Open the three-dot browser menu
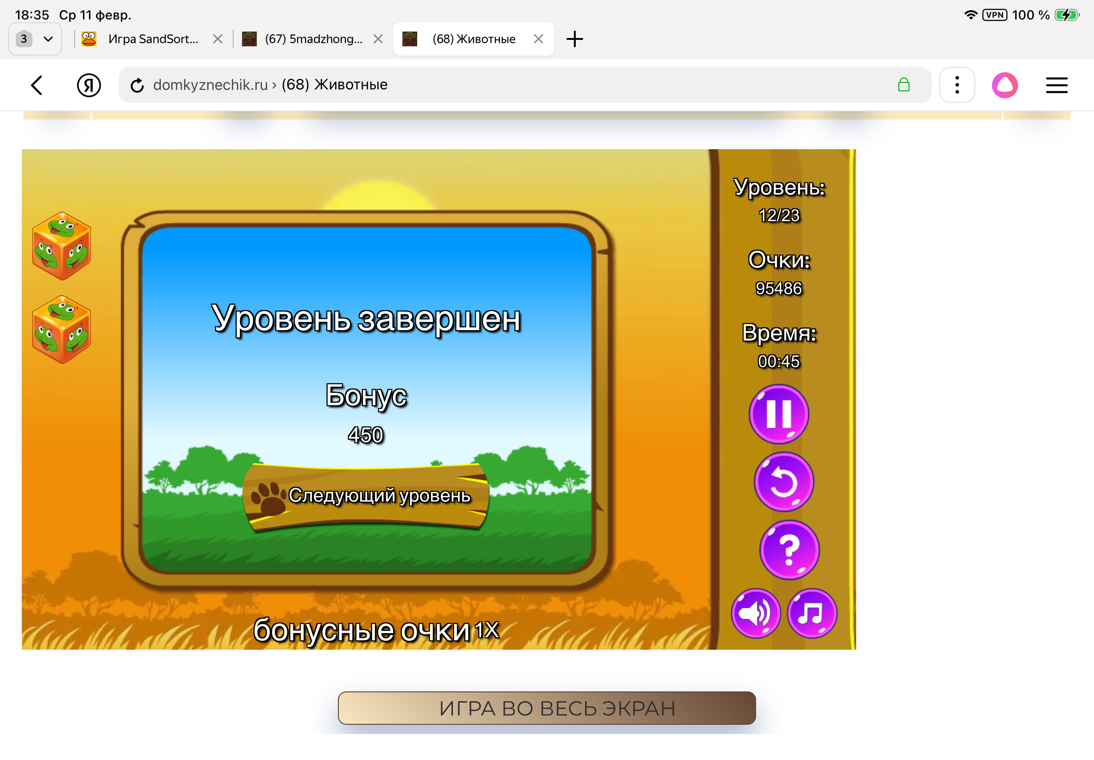1094x760 pixels. [956, 85]
